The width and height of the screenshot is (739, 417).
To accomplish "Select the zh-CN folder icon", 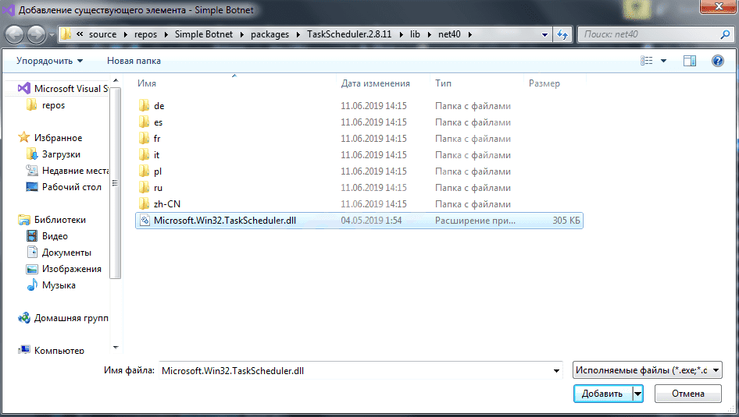I will tap(145, 203).
